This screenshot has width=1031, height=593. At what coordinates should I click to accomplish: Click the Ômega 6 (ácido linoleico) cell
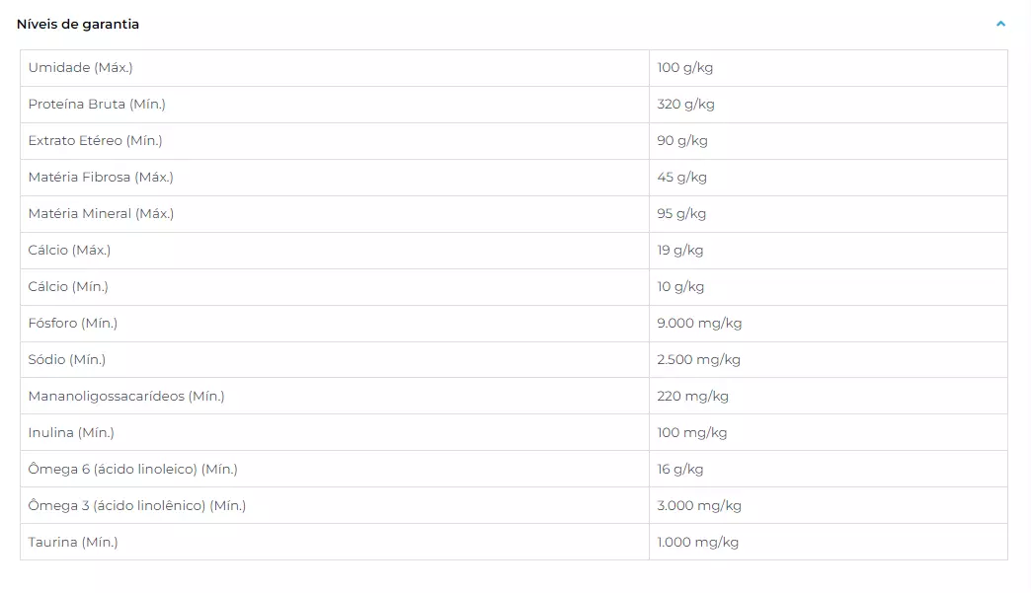335,469
